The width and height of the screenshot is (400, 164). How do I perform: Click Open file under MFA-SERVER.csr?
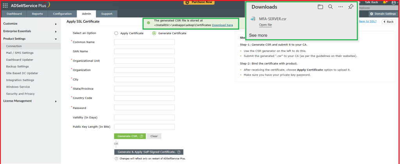(x=266, y=25)
